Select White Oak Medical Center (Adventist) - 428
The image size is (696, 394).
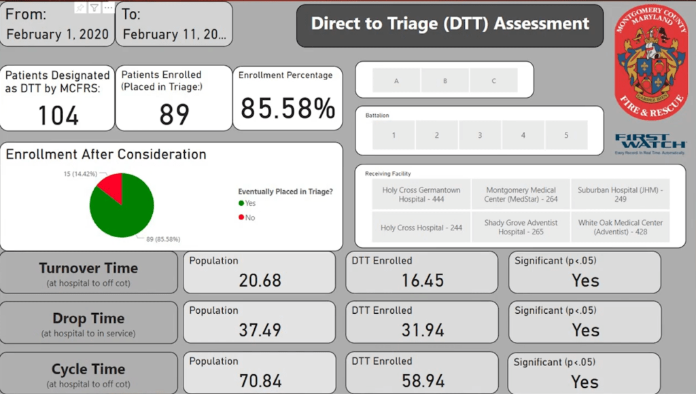[x=620, y=228]
